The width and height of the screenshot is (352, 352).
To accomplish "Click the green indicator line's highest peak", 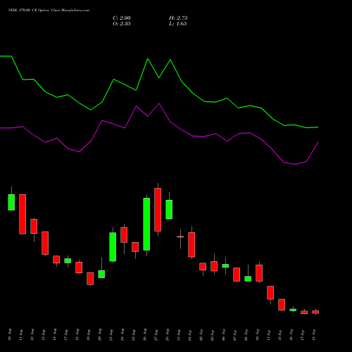I will (148, 59).
